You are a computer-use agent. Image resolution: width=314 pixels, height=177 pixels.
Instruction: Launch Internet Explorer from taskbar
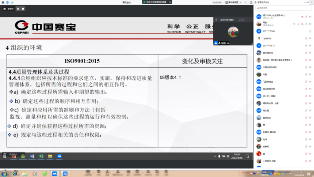(15, 174)
